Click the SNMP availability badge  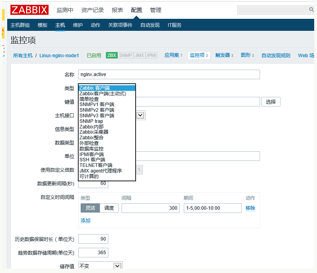point(125,55)
